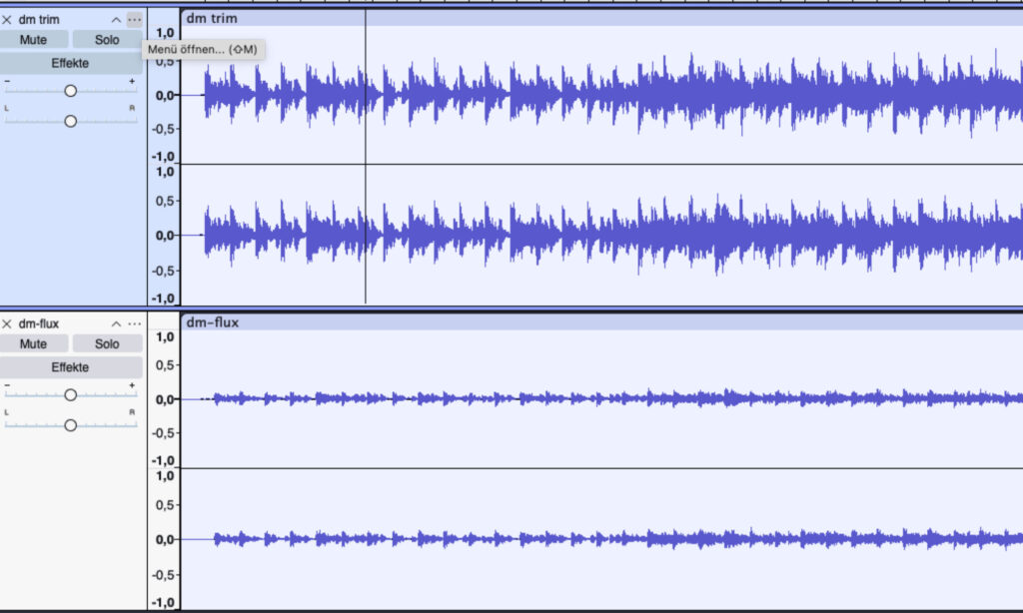Collapse the dm-flux track header
The image size is (1023, 613).
click(x=116, y=323)
